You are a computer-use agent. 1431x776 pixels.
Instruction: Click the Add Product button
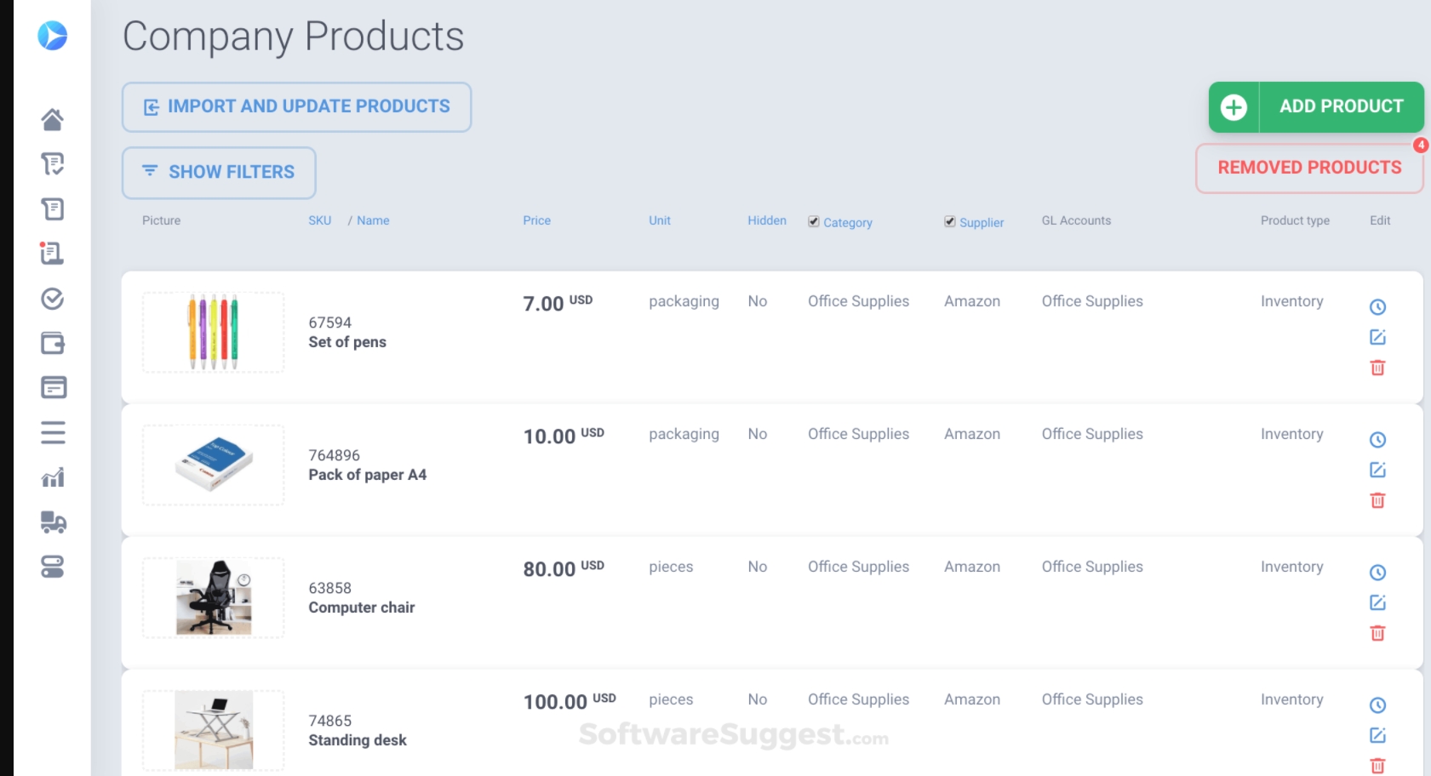coord(1316,107)
